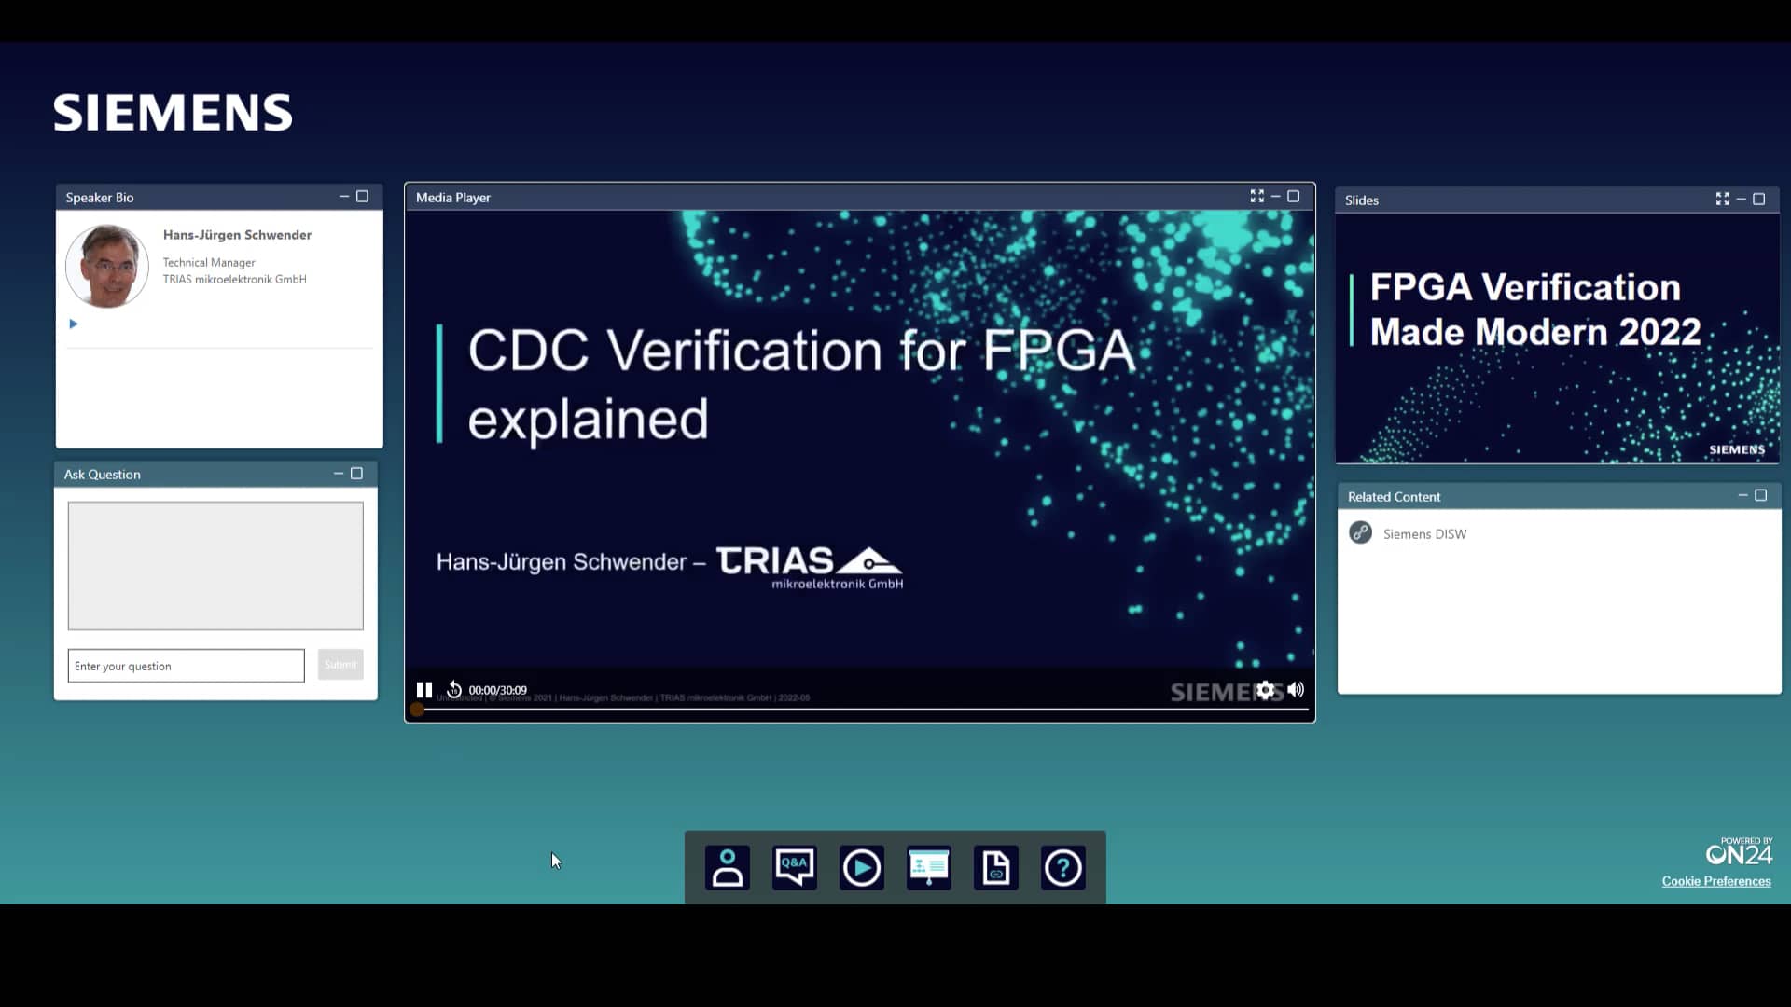Viewport: 1791px width, 1007px height.
Task: Open the Media Player dock icon
Action: (x=861, y=867)
